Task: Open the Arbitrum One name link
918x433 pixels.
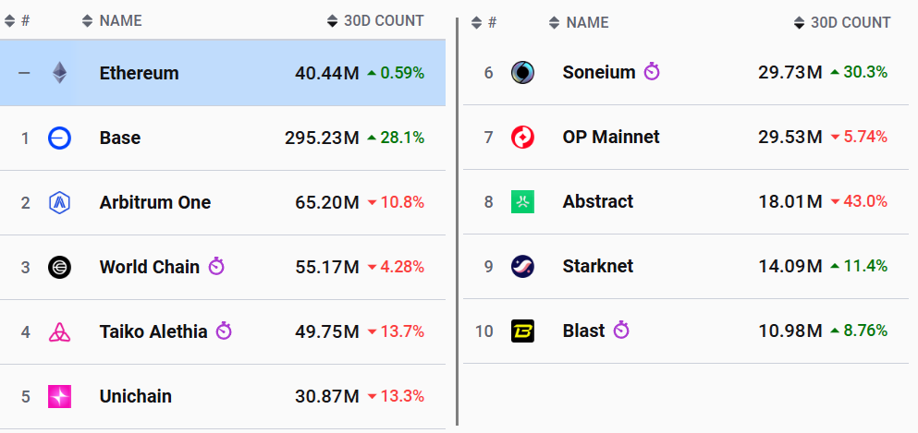Action: coord(155,202)
